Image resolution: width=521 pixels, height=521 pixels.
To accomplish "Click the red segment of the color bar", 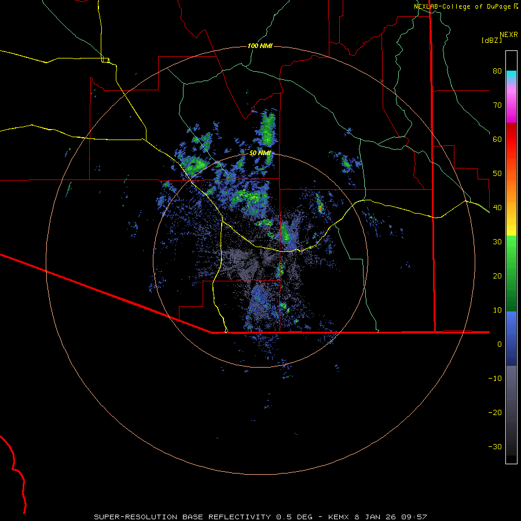I will coord(511,140).
